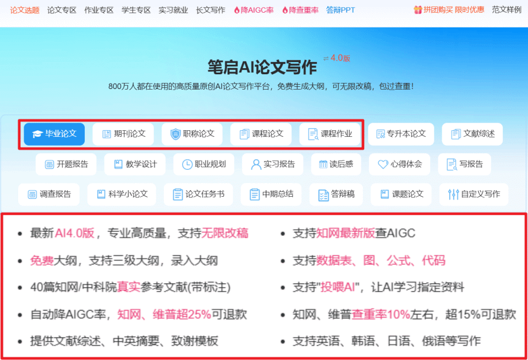
Task: Click the flame icon before 降AIGC率
Action: pyautogui.click(x=237, y=10)
